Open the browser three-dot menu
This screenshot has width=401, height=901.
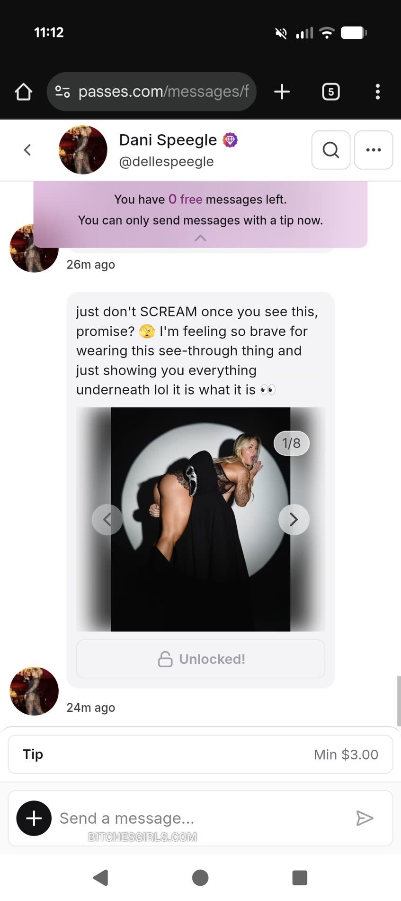click(377, 92)
